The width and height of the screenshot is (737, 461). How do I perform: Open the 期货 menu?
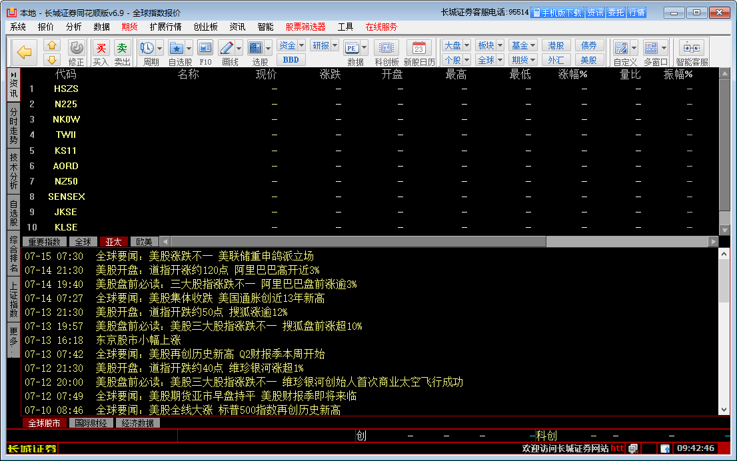point(129,27)
